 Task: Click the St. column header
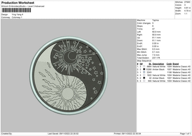[150, 64]
